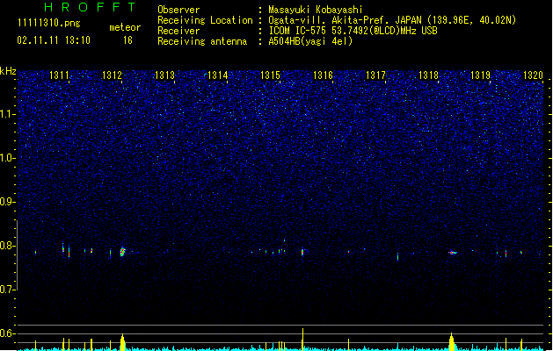This screenshot has height=351, width=553.
Task: Click time marker 1318
Action: [x=428, y=75]
